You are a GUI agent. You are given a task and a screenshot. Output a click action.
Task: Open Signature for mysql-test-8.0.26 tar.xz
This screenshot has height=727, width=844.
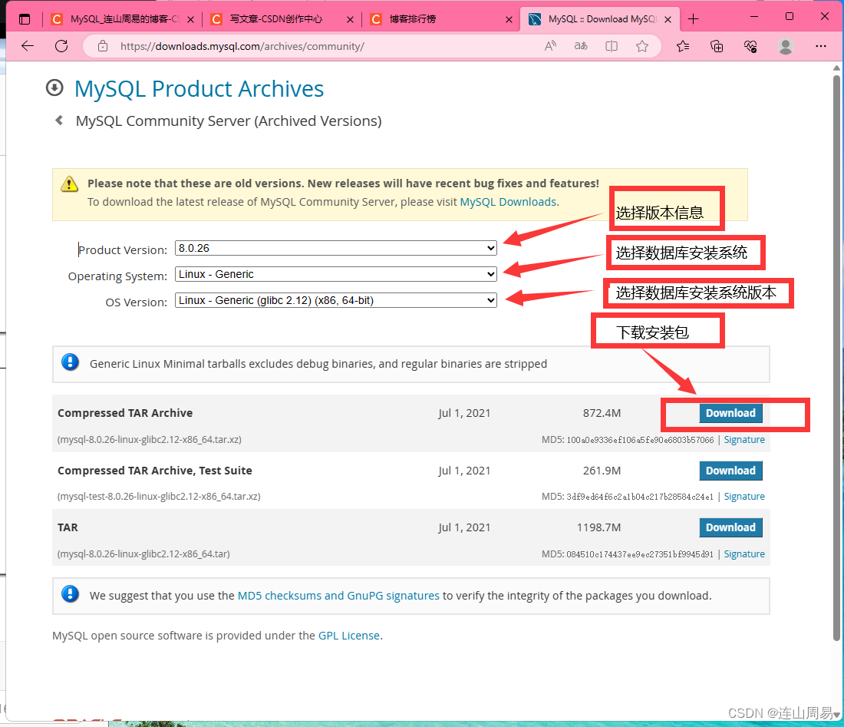tap(744, 497)
